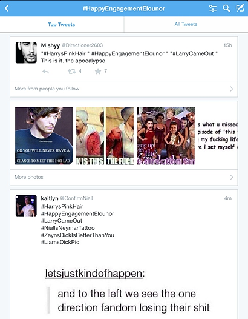Open @Directioner2603 username handle
The width and height of the screenshot is (248, 319).
pos(82,45)
